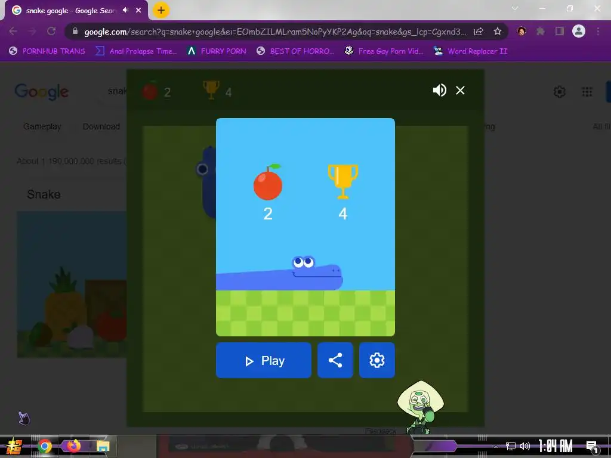Open the notification center
611x458 pixels.
pos(592,447)
